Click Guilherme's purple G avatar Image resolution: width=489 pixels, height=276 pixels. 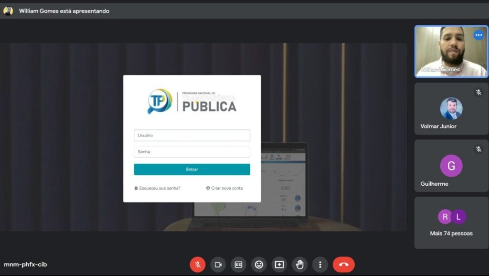pyautogui.click(x=451, y=166)
